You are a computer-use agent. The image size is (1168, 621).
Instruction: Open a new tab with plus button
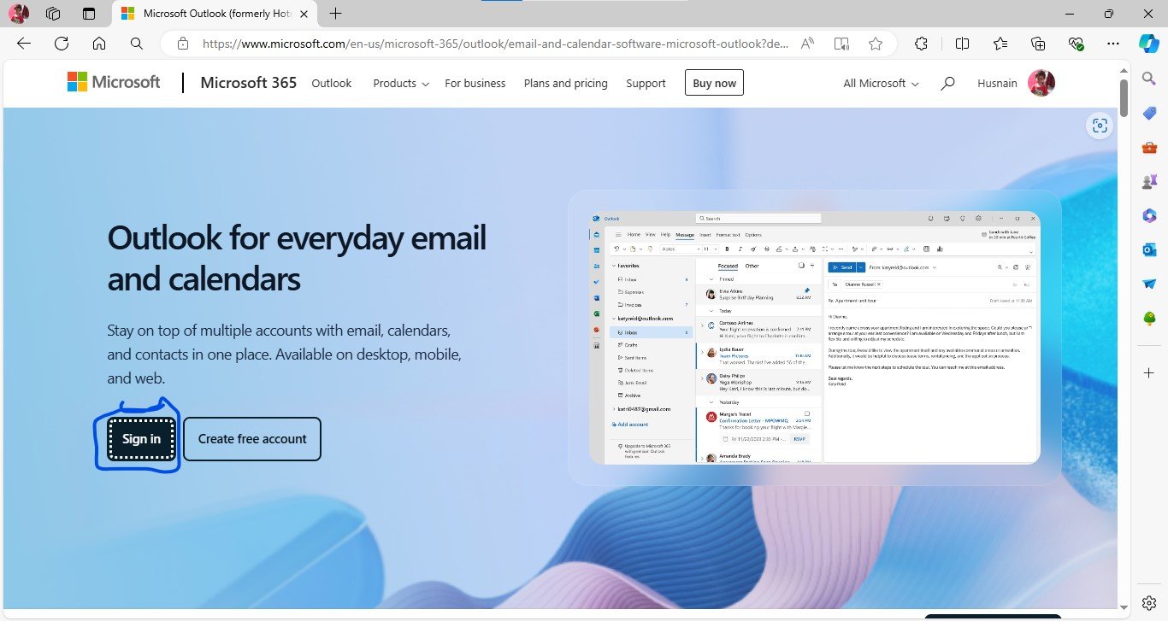(x=336, y=14)
